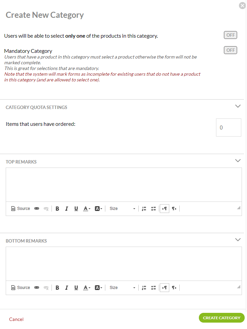247x329 pixels.
Task: Open Size dropdown in Bottom Remarks toolbar
Action: 122,288
